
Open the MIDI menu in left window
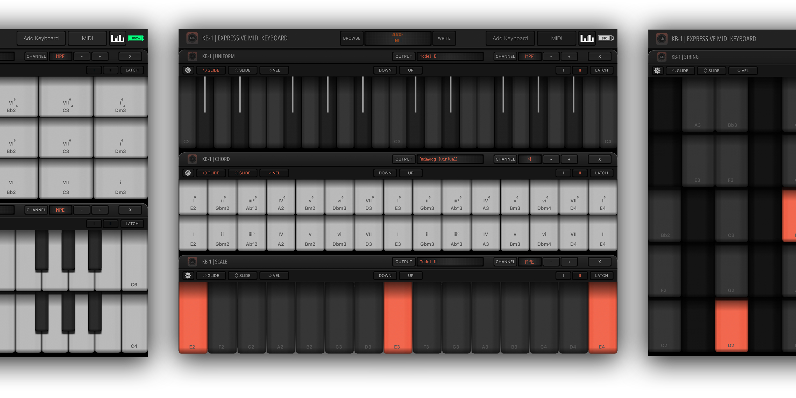tap(87, 38)
